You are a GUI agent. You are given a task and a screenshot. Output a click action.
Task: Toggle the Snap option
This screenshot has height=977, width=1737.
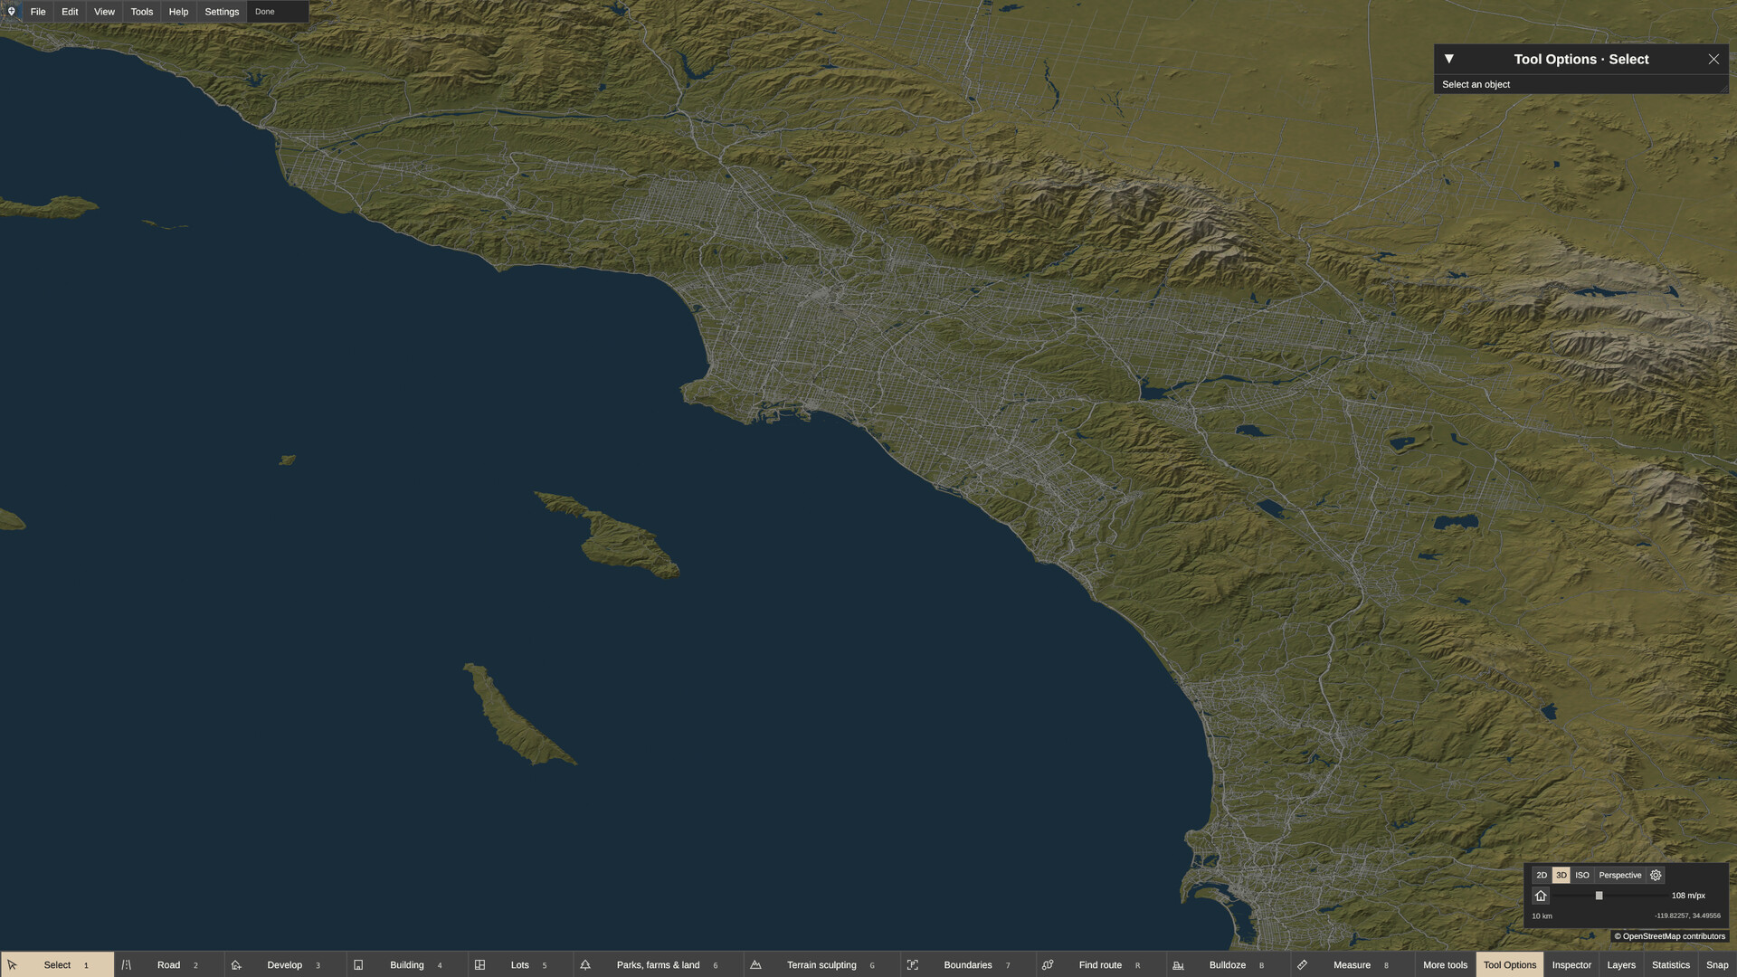1717,964
